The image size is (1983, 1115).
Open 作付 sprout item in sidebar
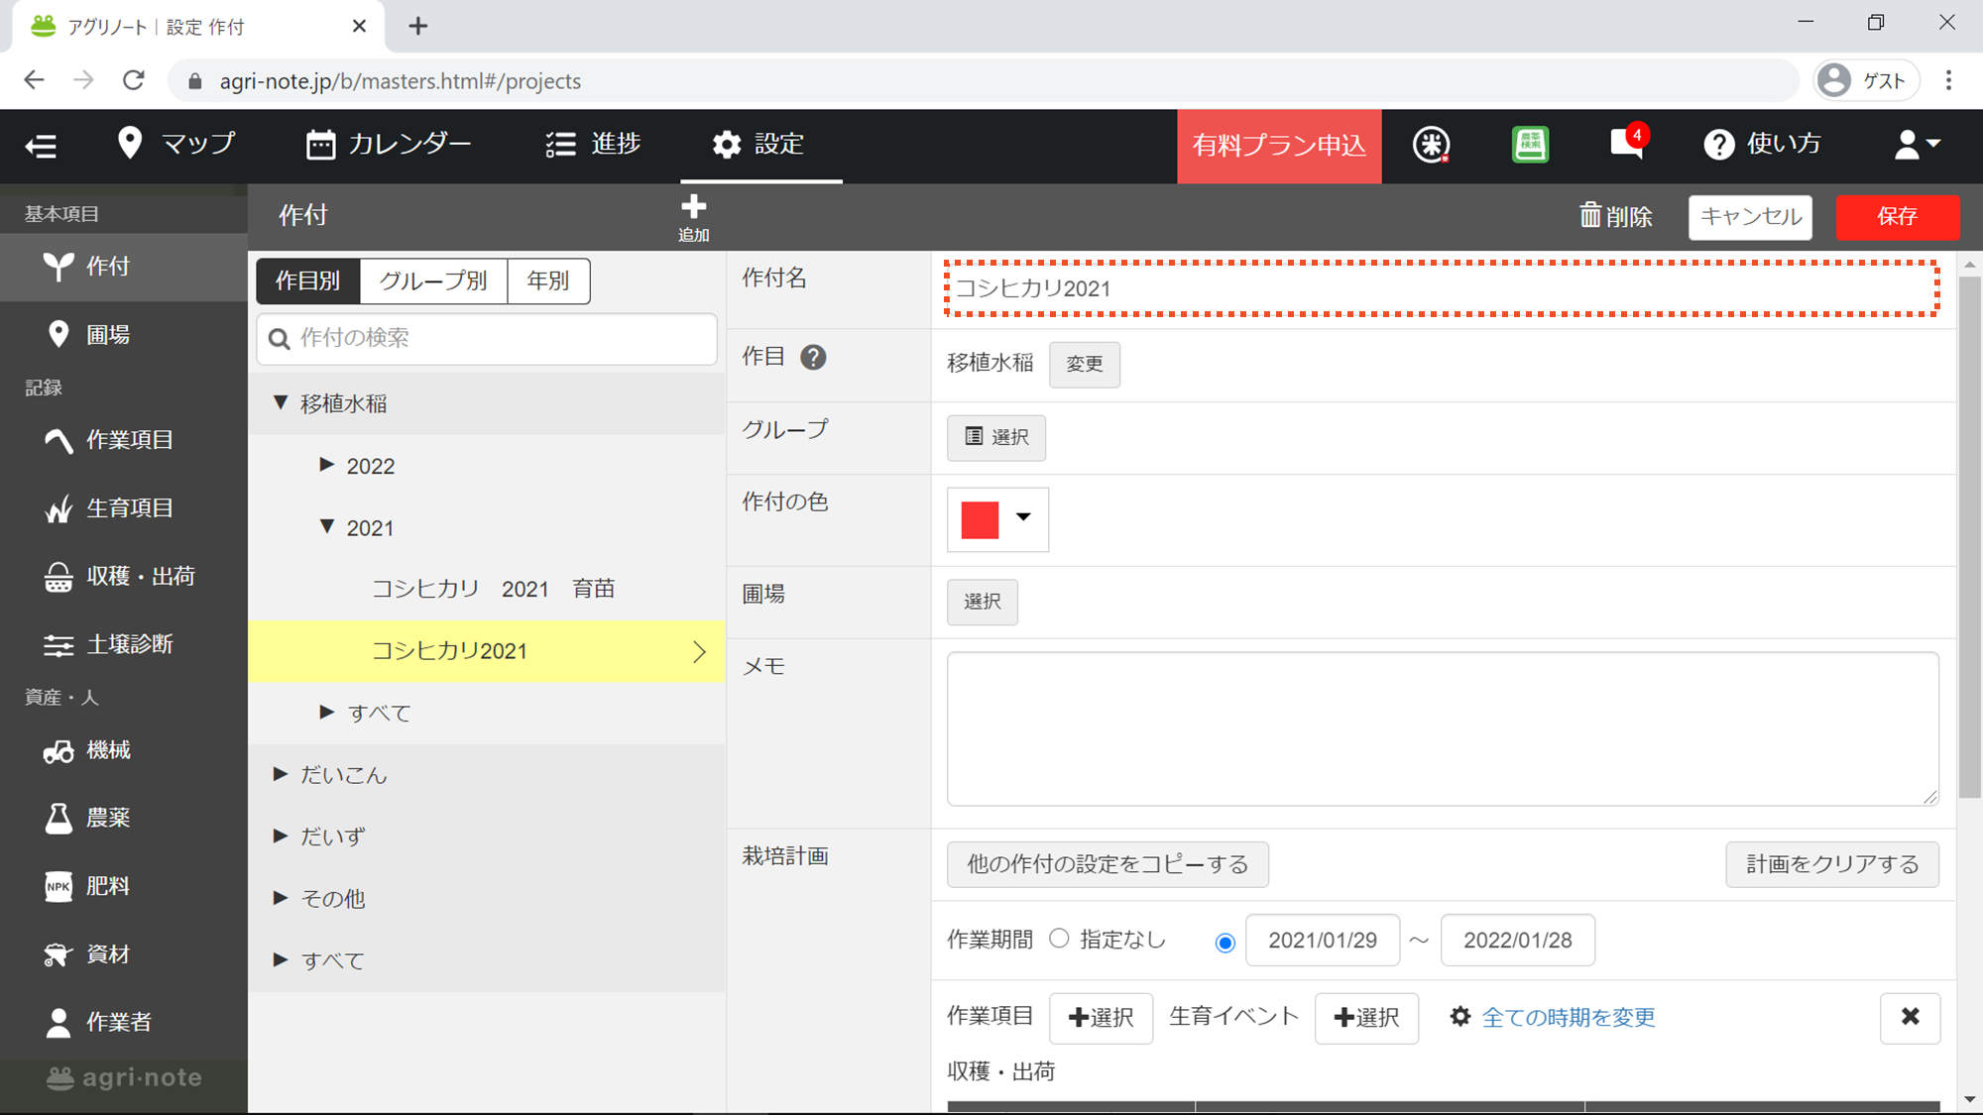click(x=124, y=267)
